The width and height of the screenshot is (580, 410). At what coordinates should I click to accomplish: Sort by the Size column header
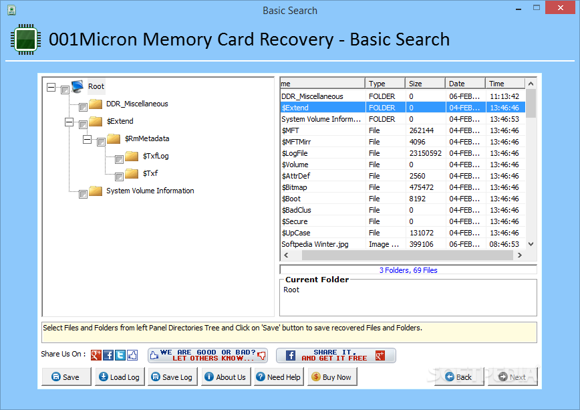tap(426, 84)
